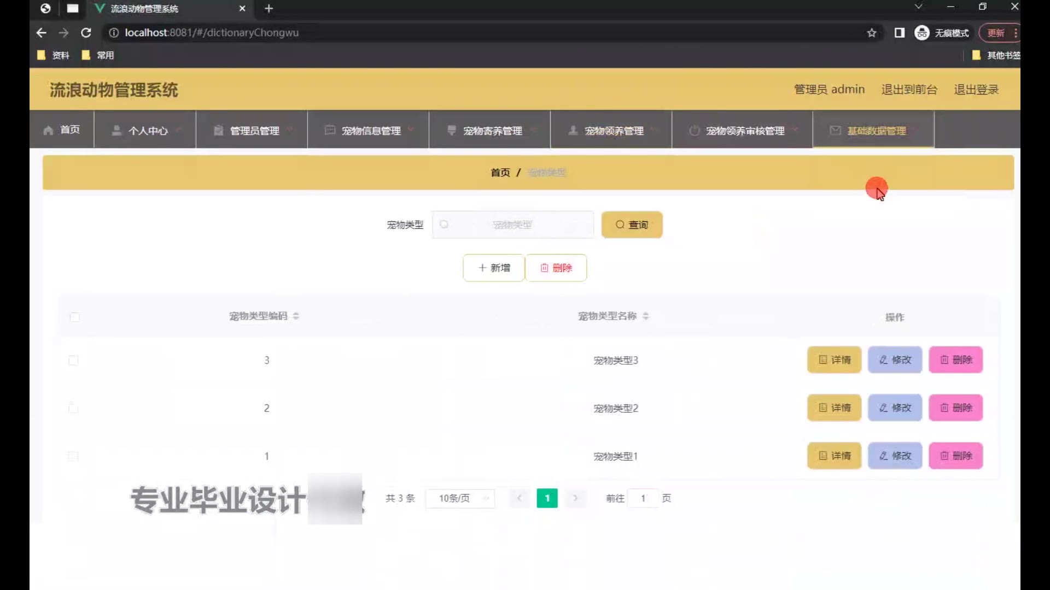Open browser side panel icon
The image size is (1050, 590).
pyautogui.click(x=899, y=33)
